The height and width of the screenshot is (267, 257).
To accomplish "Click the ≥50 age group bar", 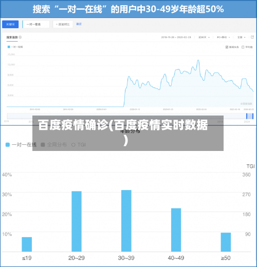I will pos(226,242).
